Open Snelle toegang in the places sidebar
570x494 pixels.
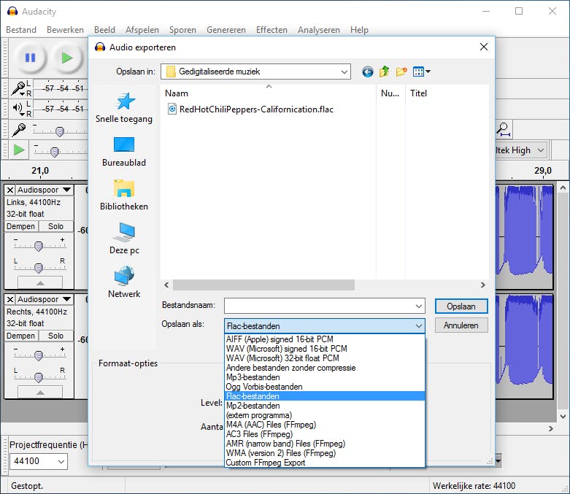(x=124, y=108)
